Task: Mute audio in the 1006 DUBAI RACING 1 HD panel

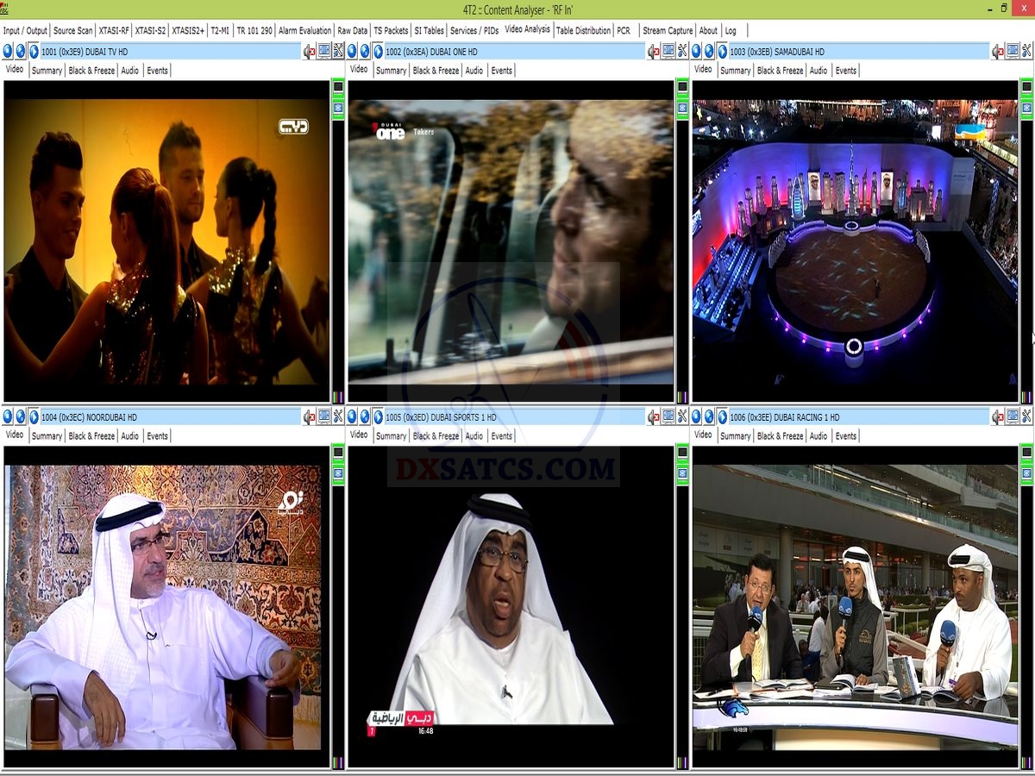Action: (998, 417)
